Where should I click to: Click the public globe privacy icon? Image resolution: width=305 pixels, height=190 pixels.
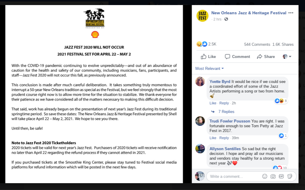click(226, 19)
